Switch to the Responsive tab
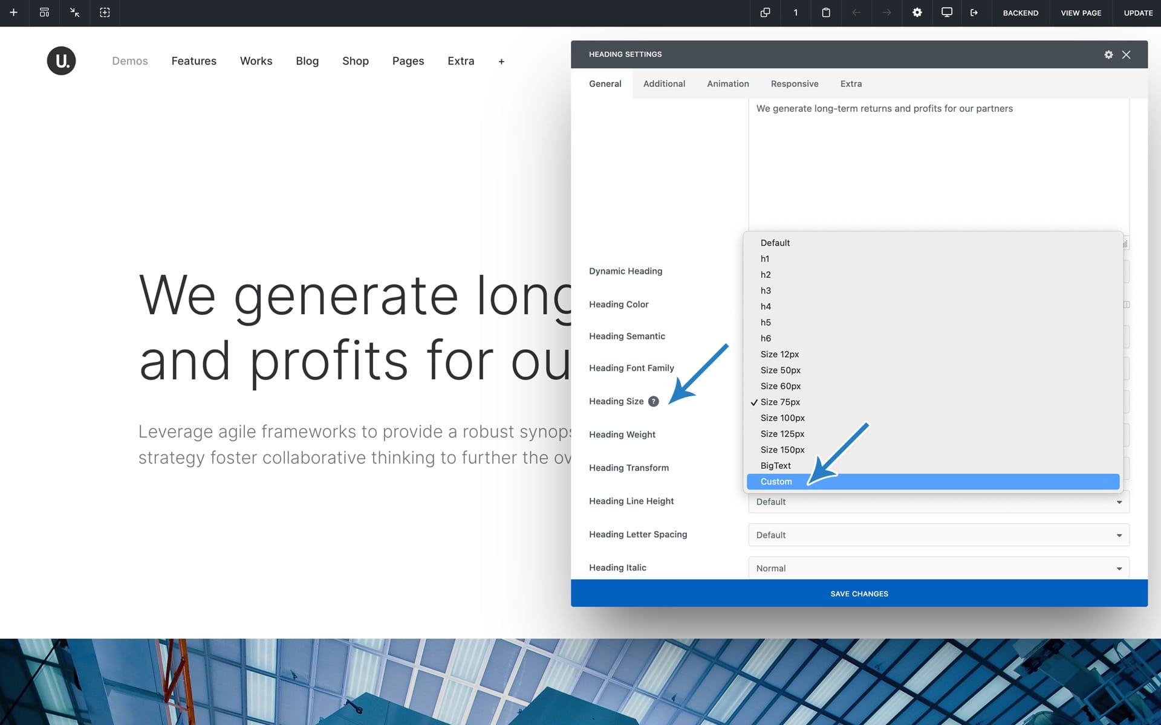Screen dimensions: 1161x725 tap(794, 84)
